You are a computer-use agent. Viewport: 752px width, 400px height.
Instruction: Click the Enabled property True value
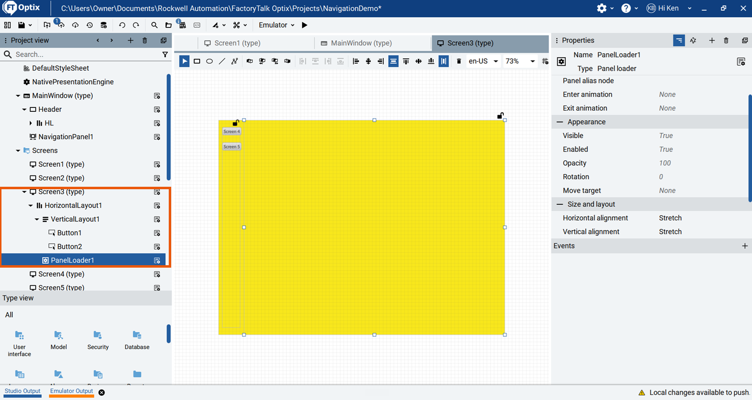666,150
